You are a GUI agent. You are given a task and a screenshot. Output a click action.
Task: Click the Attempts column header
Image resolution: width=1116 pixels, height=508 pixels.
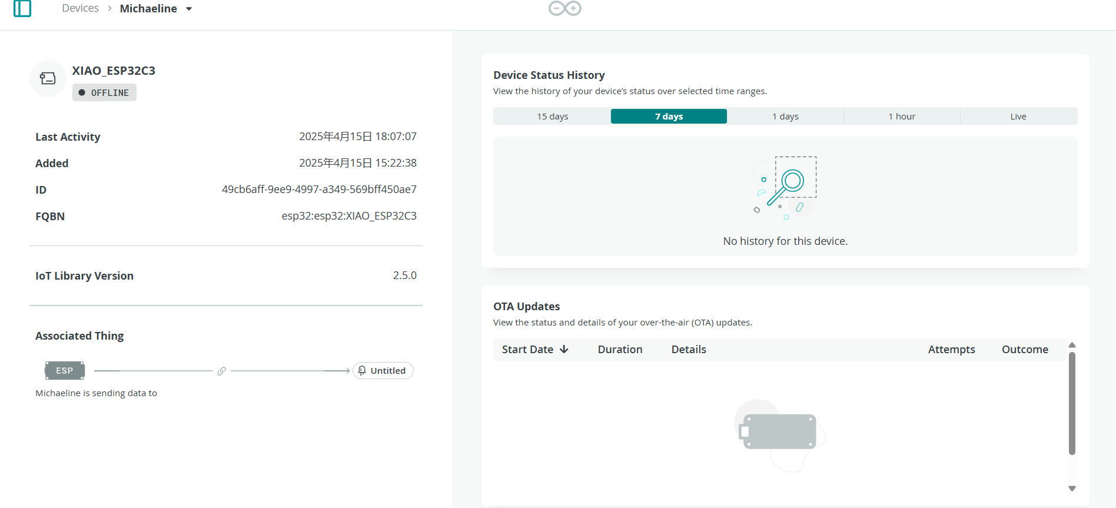[951, 349]
